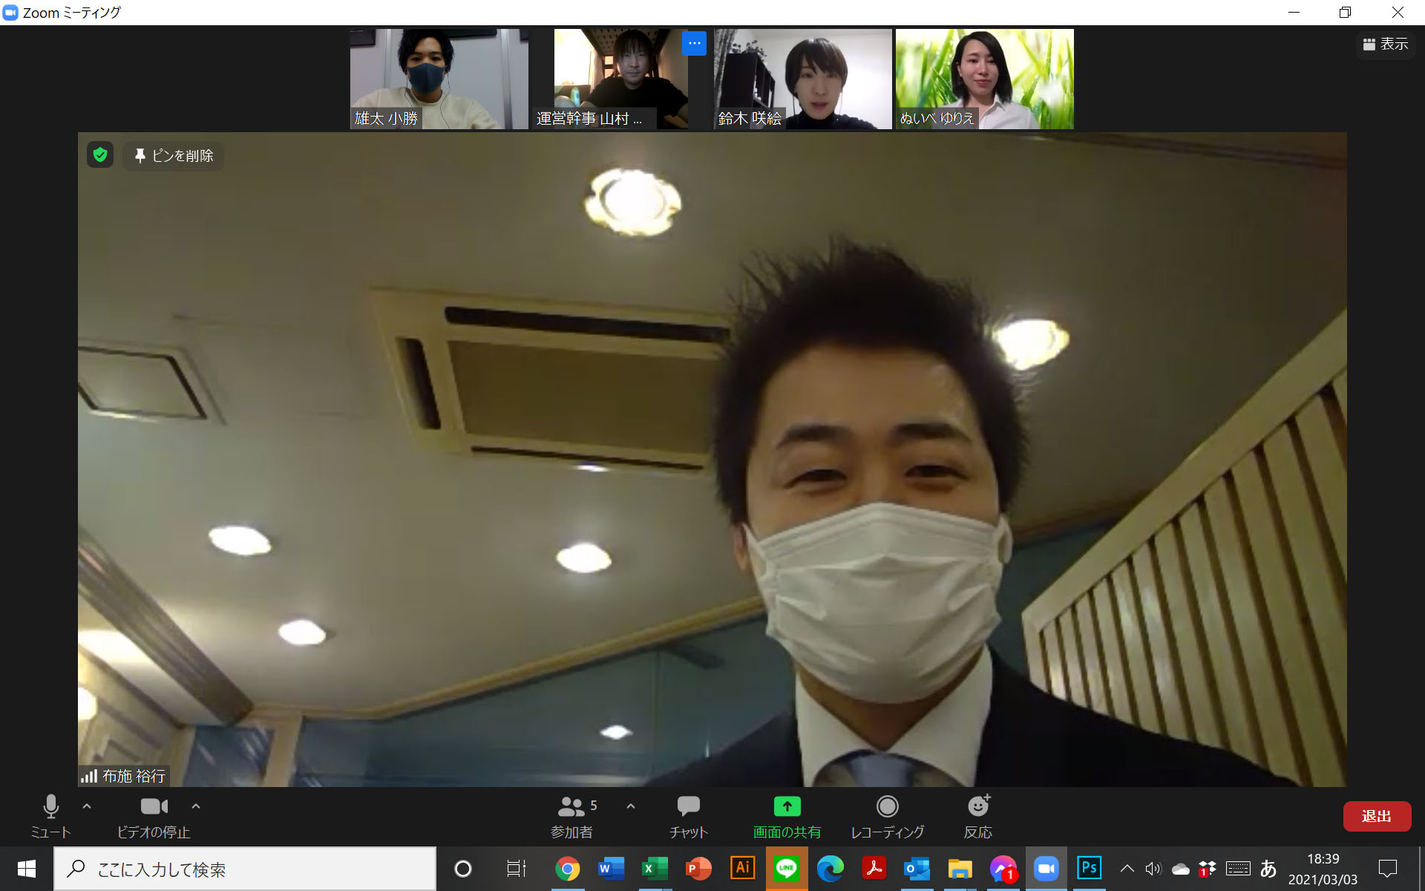This screenshot has width=1425, height=891.
Task: Toggle the IME input mode indicator あ
Action: pos(1268,868)
